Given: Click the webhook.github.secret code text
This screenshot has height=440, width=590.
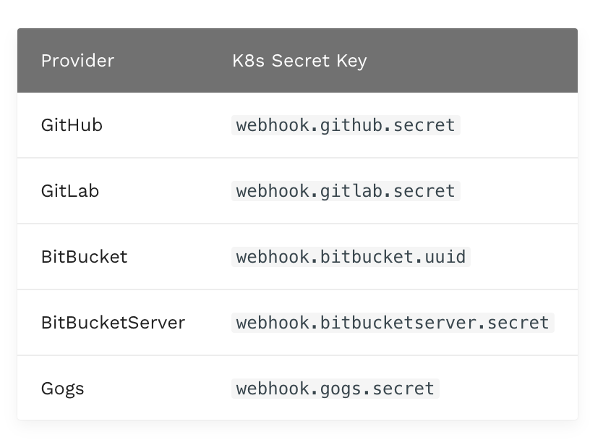Looking at the screenshot, I should (x=346, y=125).
